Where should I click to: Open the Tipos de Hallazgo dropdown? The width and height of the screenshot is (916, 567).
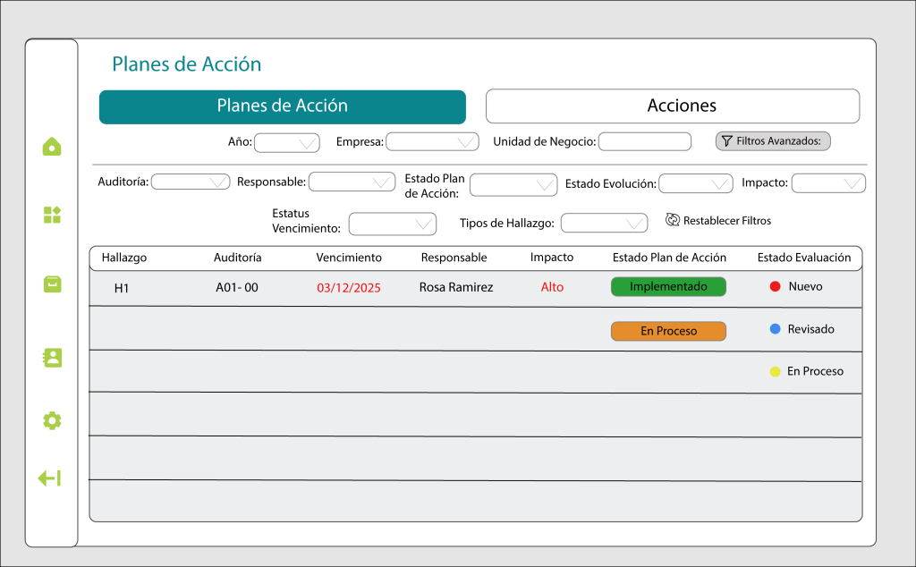point(604,223)
